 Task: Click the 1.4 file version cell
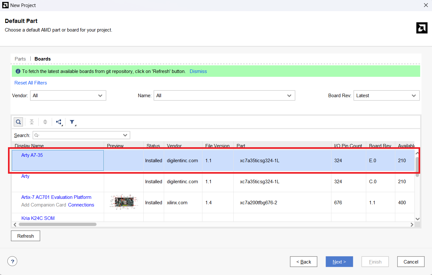[208, 203]
